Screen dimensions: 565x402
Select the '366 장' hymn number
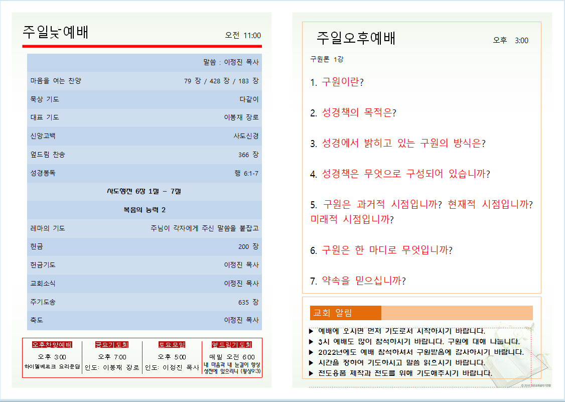pyautogui.click(x=248, y=155)
